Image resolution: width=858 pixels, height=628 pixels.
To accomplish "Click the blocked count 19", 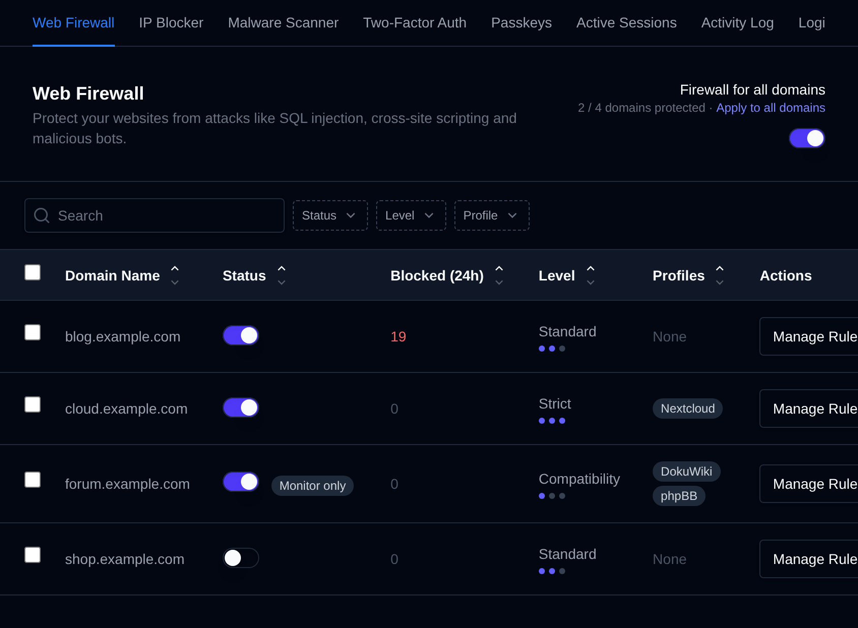I will point(398,336).
